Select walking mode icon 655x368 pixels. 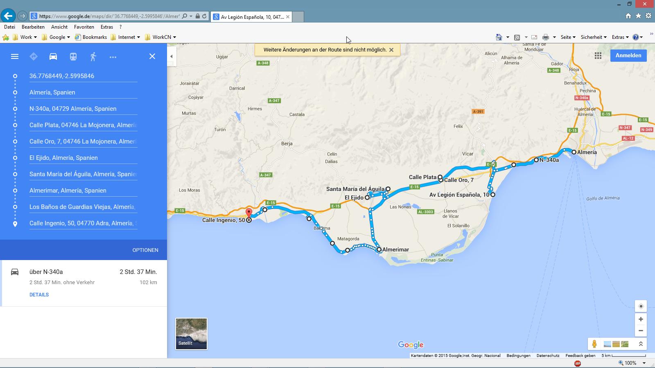pos(93,56)
